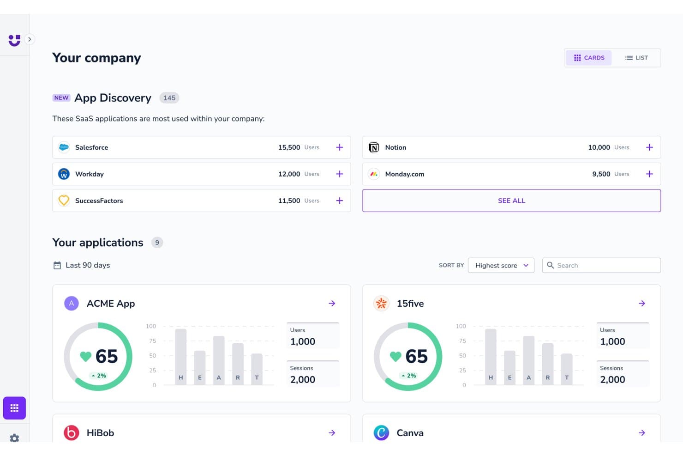Click the 145 badge next to App Discovery
683x456 pixels.
pyautogui.click(x=169, y=98)
